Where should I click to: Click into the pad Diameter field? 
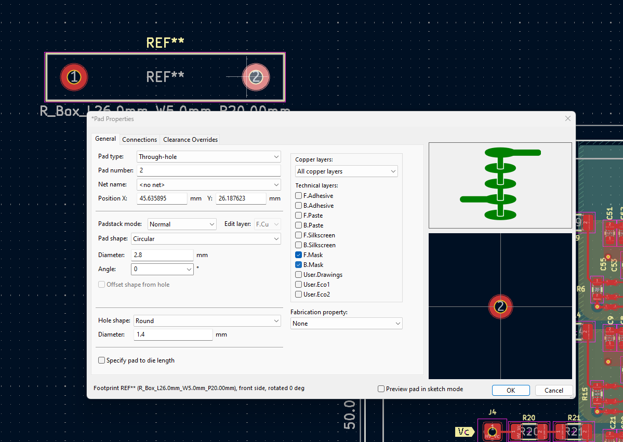tap(162, 255)
